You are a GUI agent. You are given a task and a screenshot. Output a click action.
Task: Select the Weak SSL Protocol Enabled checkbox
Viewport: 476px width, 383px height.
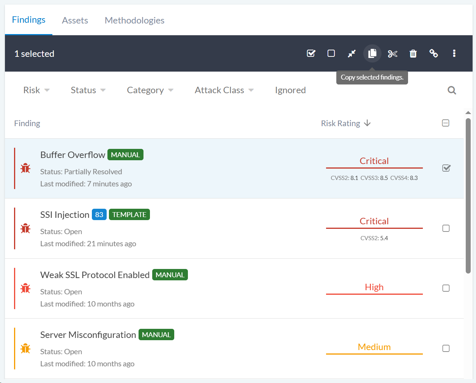446,288
